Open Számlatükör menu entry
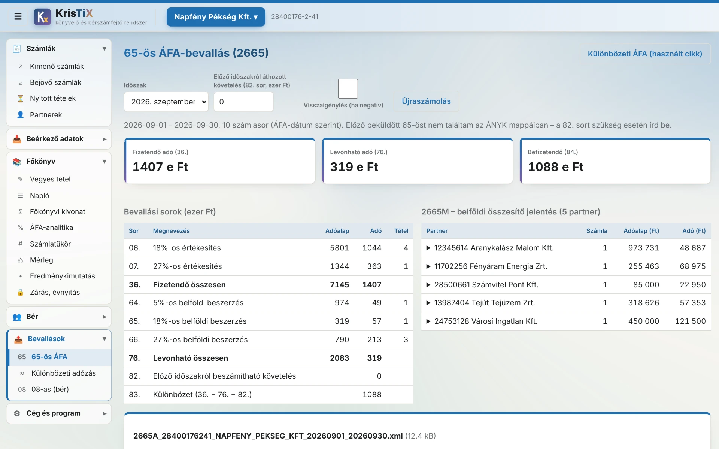The width and height of the screenshot is (719, 449). (59, 244)
